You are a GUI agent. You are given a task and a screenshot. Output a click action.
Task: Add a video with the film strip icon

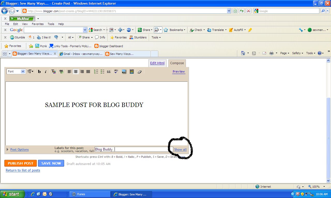[x=132, y=71]
